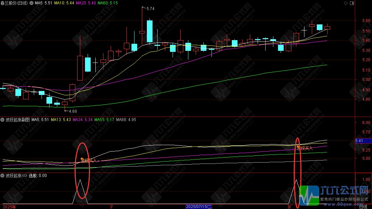
Task: Click the 日线 period label at bottom right
Action: coord(363,207)
